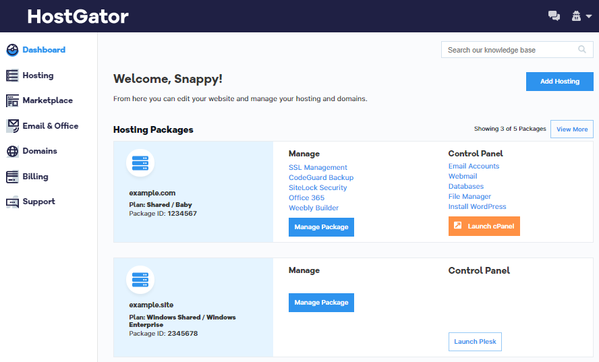599x362 pixels.
Task: Open Email Accounts link
Action: tap(474, 166)
